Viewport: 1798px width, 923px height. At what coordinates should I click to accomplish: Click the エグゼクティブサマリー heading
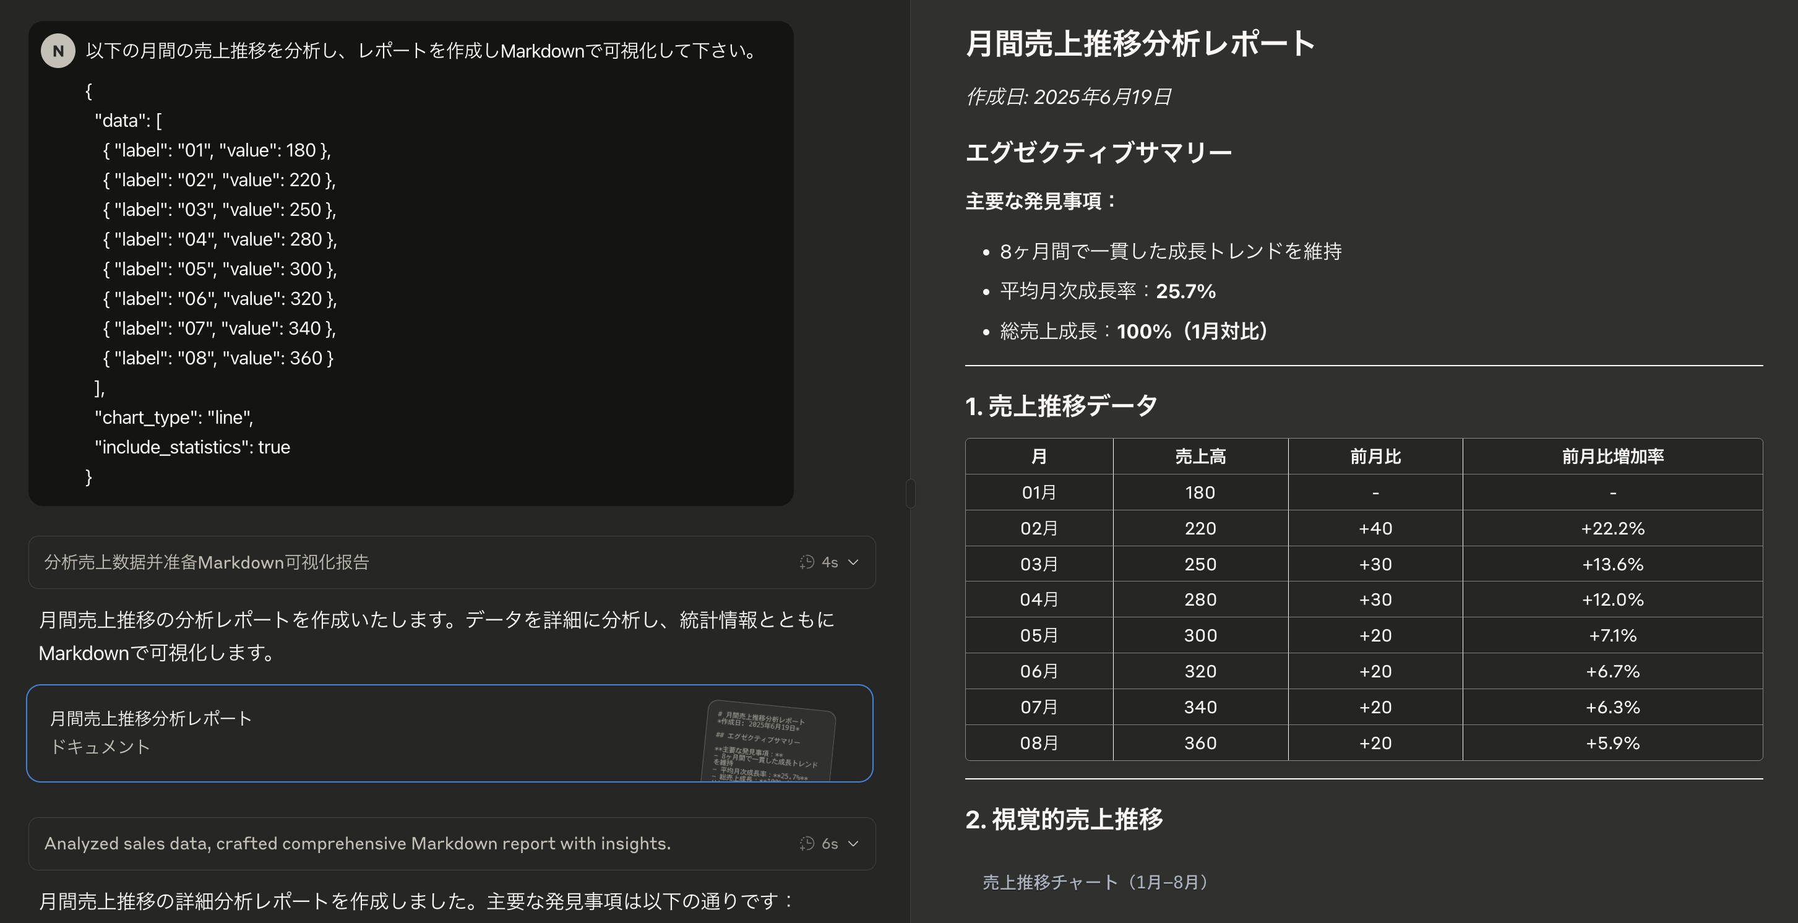pos(1098,152)
